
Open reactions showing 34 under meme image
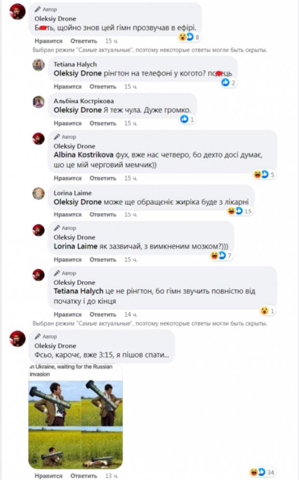[x=262, y=472]
